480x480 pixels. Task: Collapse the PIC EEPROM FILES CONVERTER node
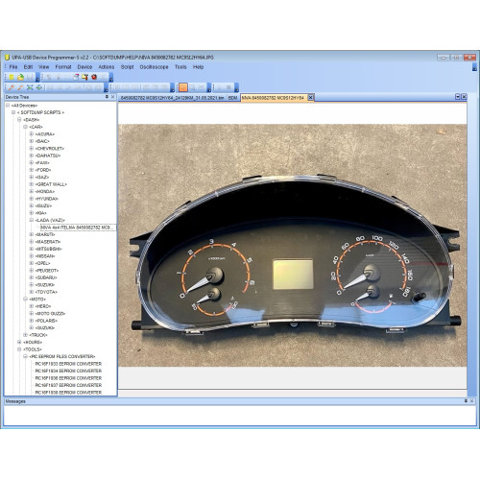tap(25, 356)
